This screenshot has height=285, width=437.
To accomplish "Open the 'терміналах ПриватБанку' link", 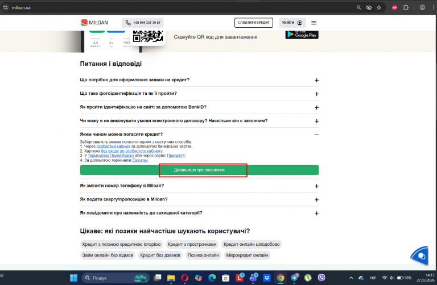I will (111, 156).
